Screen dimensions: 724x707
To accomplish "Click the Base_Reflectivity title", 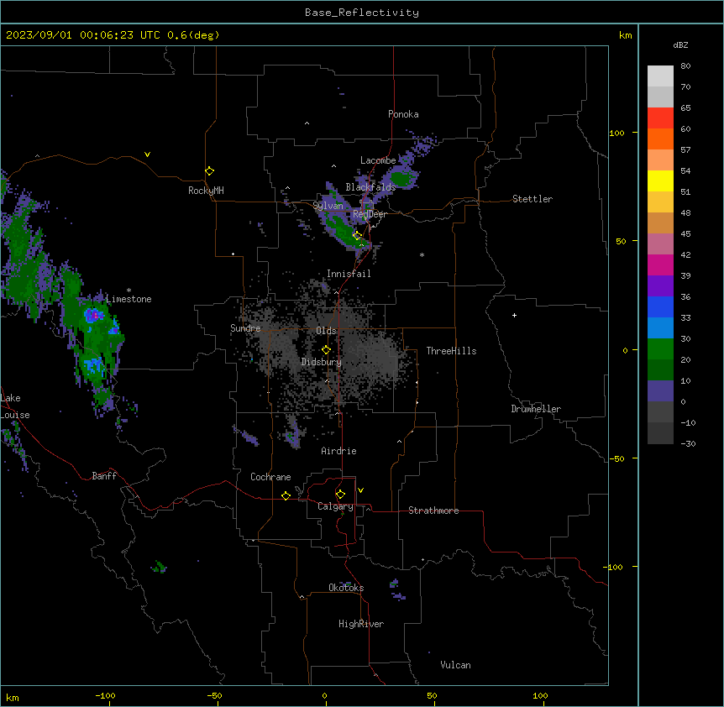I will (362, 13).
